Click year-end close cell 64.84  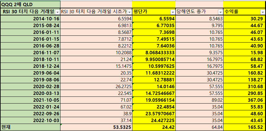[x=200, y=127]
